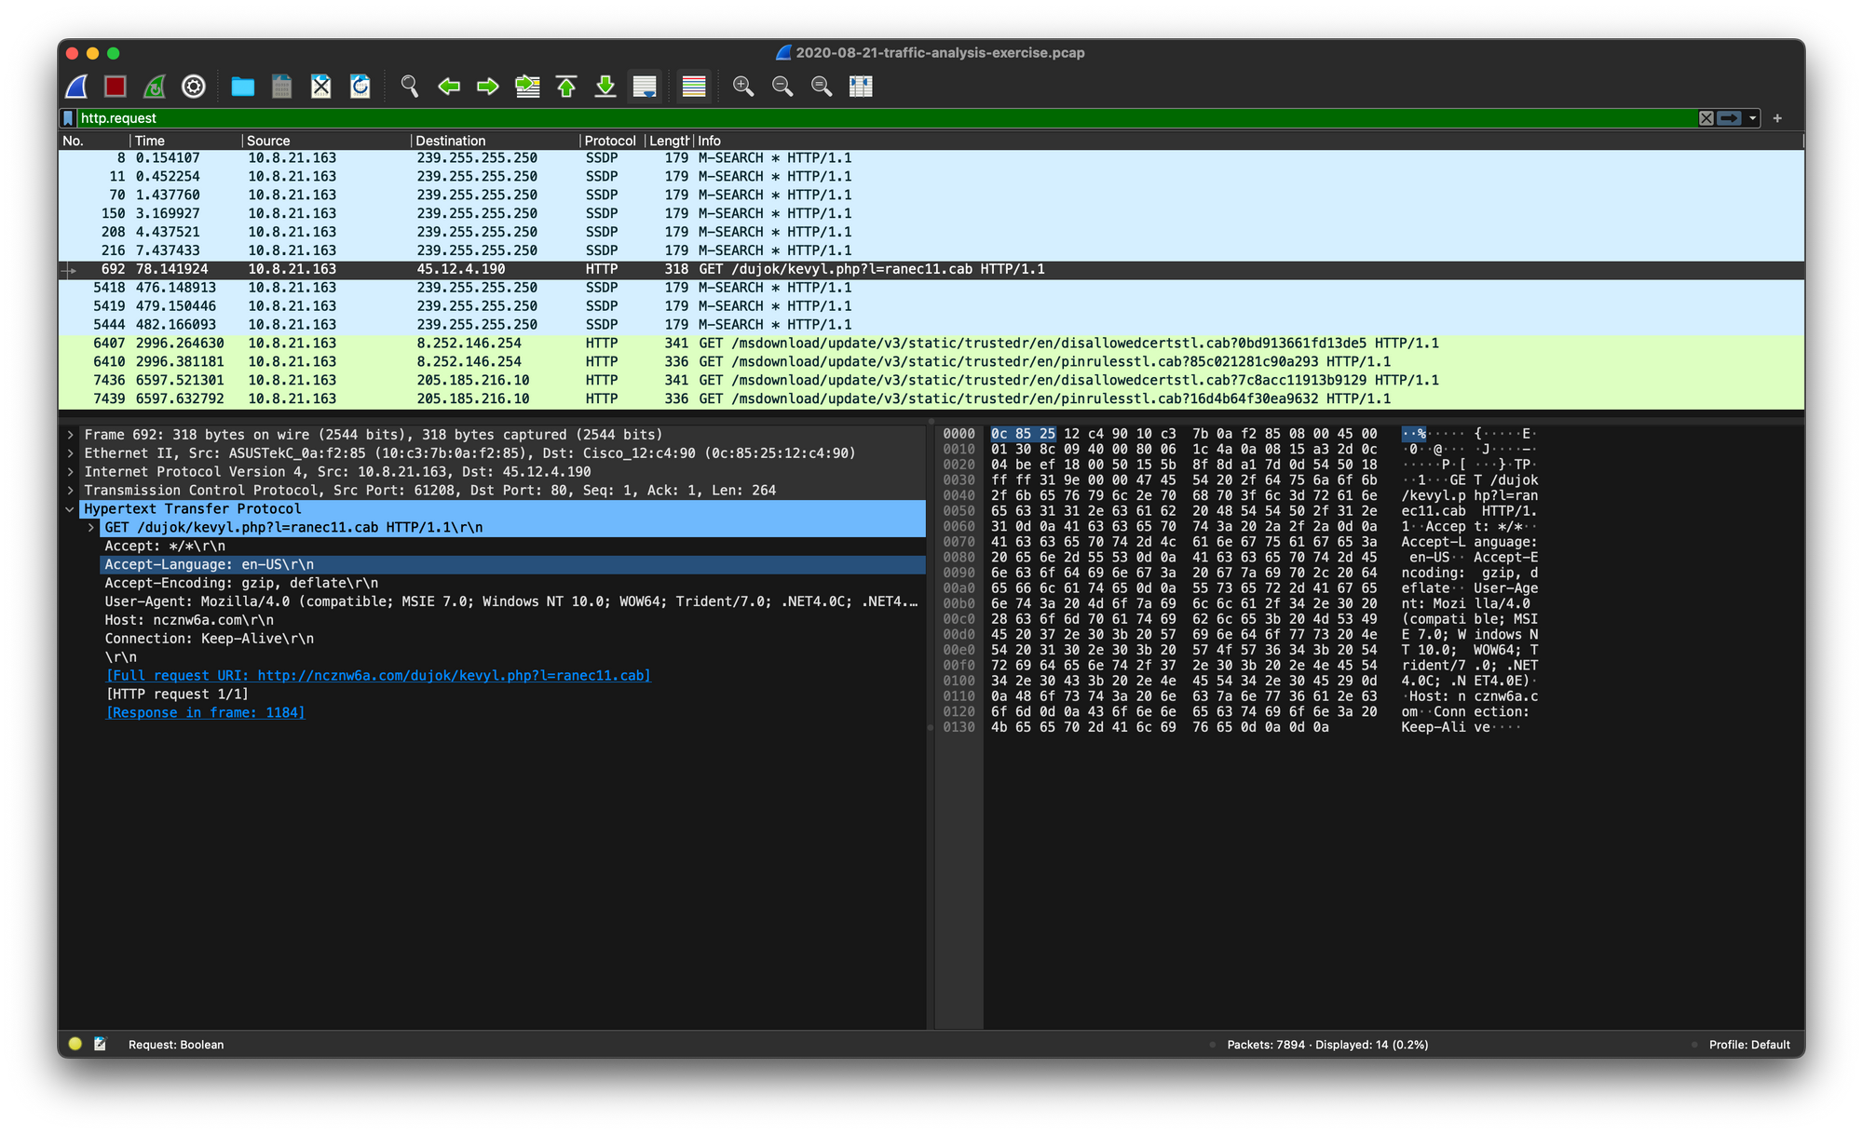
Task: Open capture options gear icon
Action: coord(194,87)
